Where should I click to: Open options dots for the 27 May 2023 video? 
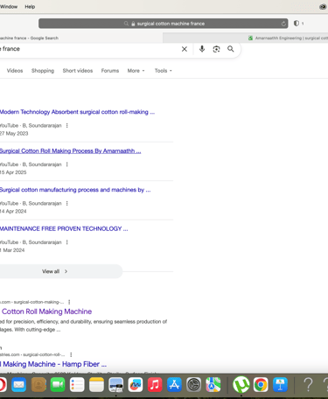(67, 125)
